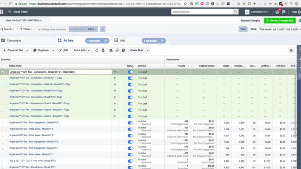Click the browser address bar URL
Image resolution: width=301 pixels, height=169 pixels.
tap(105, 4)
